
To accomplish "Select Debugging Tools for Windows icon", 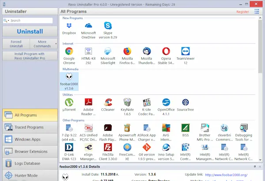I will tap(243, 128).
